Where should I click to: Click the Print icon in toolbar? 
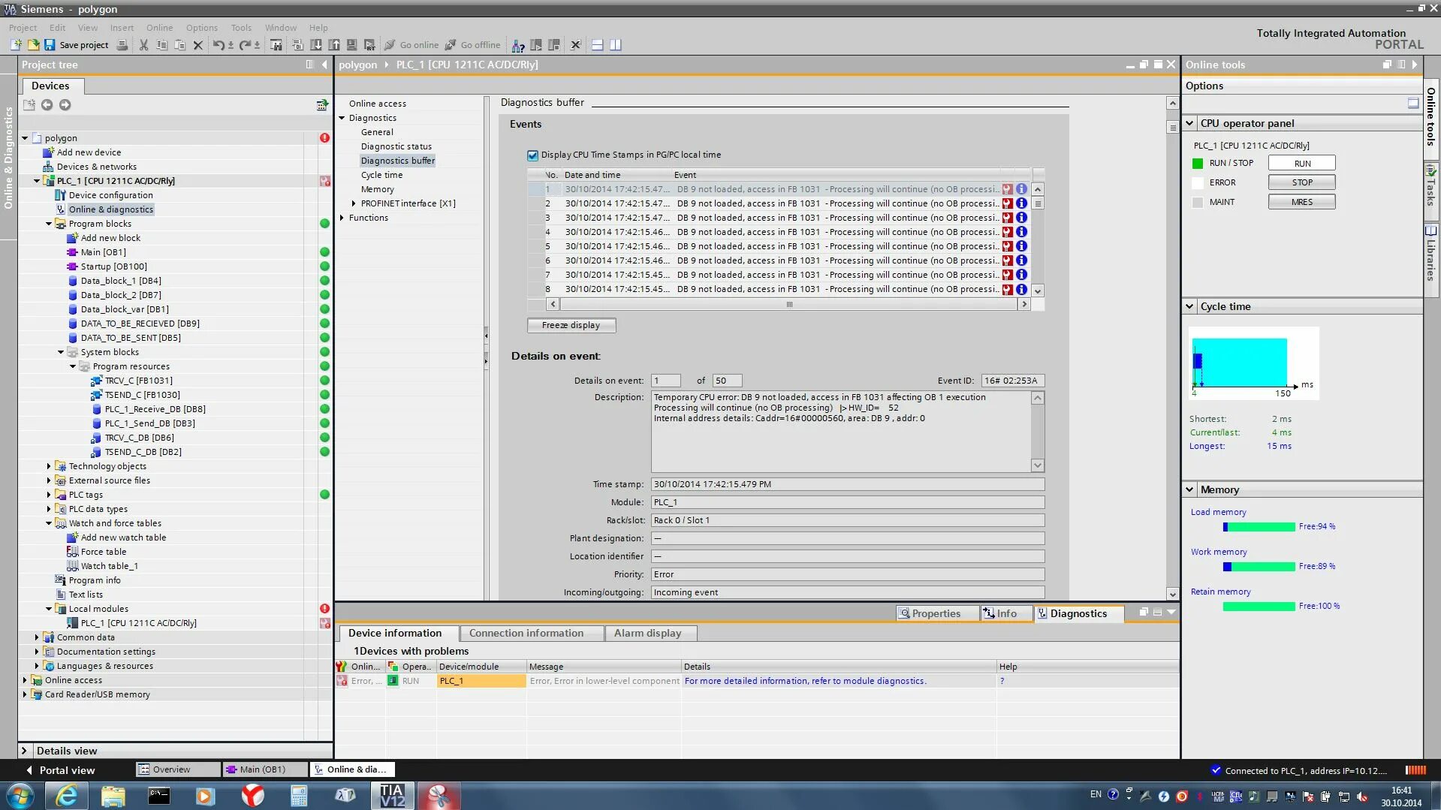pyautogui.click(x=122, y=45)
